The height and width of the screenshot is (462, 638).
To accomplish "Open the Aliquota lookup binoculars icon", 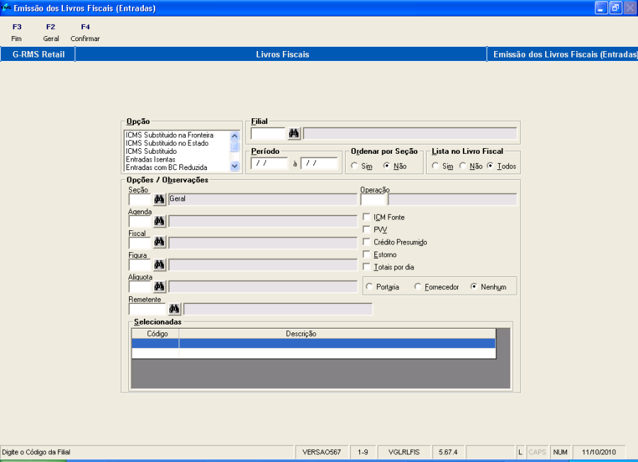I will [159, 286].
